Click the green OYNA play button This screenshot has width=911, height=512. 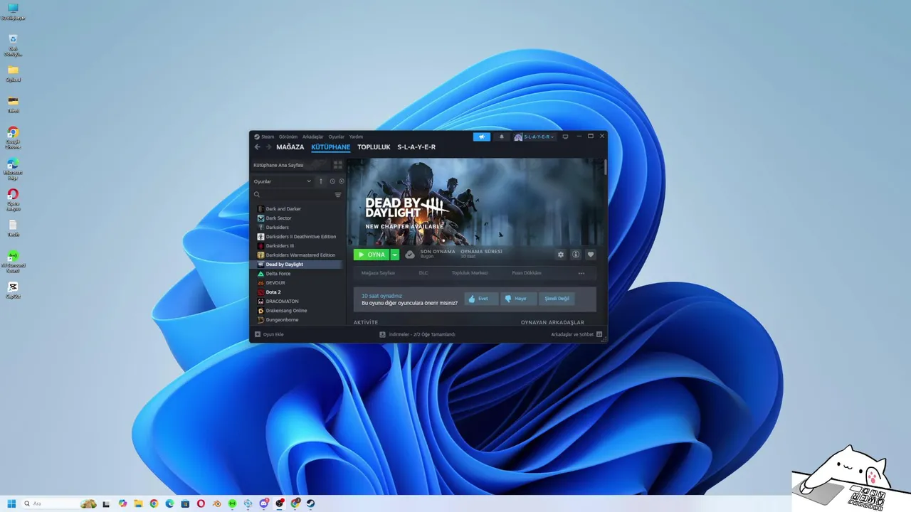coord(372,255)
